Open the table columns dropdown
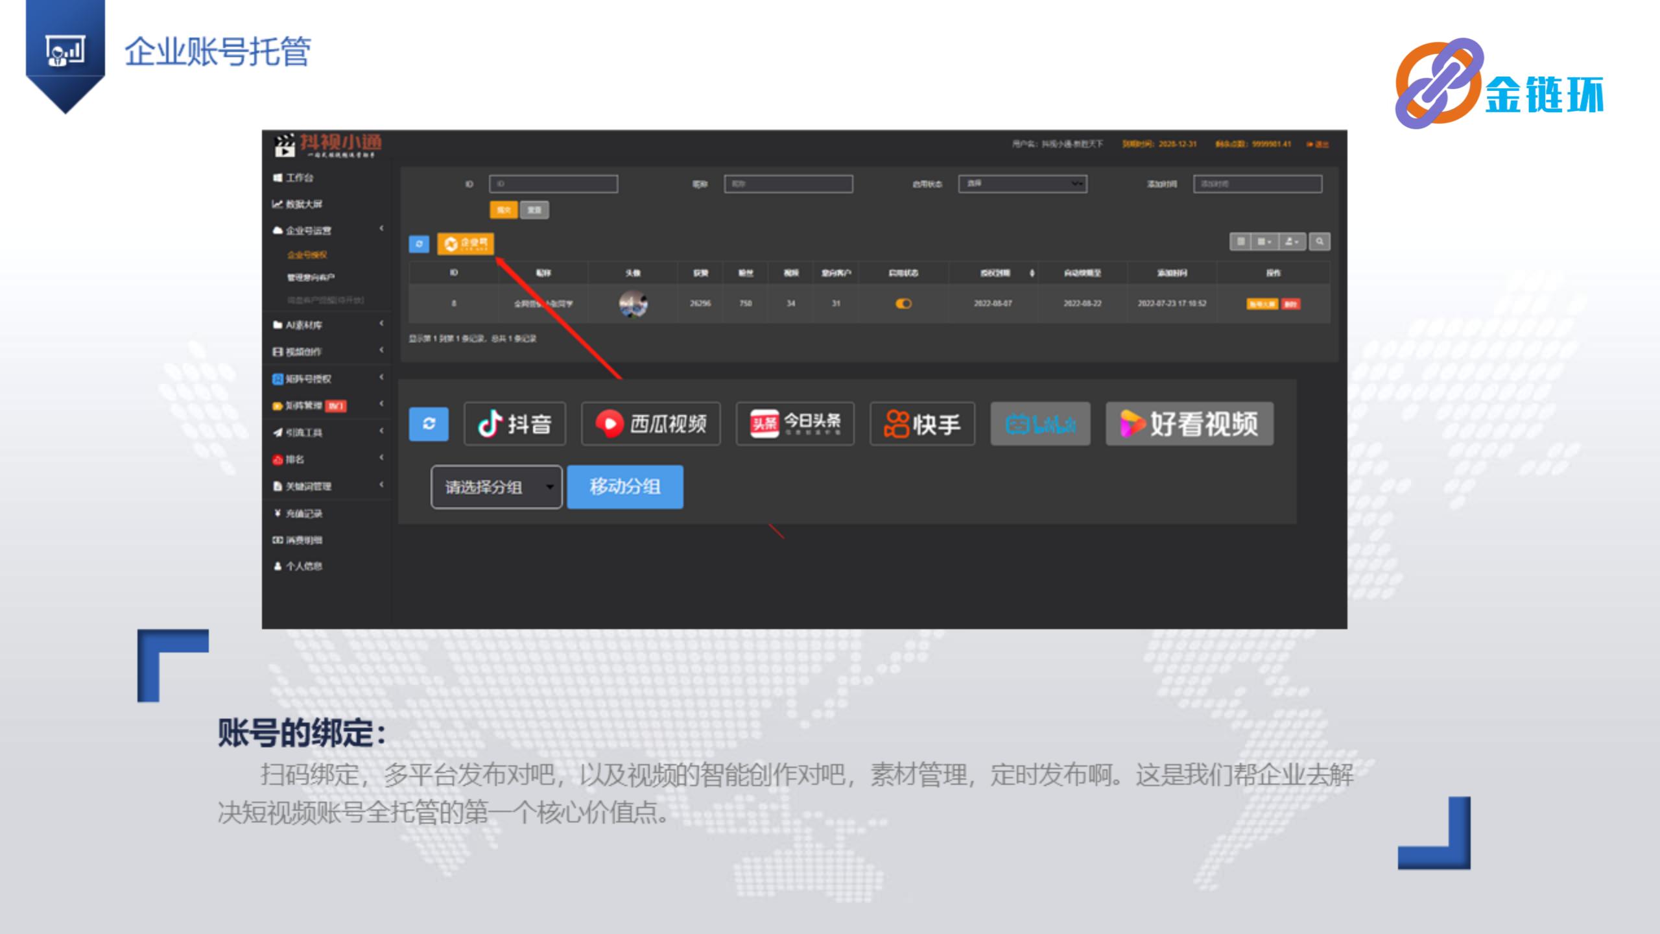This screenshot has height=934, width=1660. [1264, 242]
